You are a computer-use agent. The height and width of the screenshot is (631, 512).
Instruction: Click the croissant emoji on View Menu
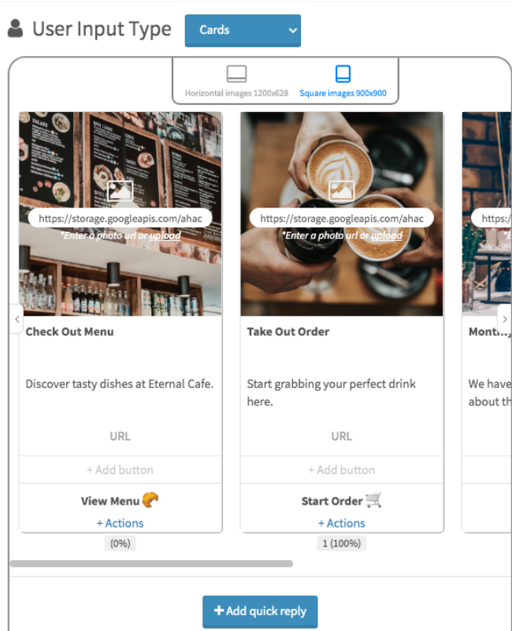(150, 500)
